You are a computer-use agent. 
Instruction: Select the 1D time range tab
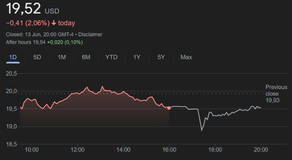pyautogui.click(x=13, y=57)
